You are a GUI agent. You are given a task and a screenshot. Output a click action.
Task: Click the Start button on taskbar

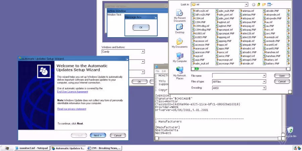click(x=7, y=148)
